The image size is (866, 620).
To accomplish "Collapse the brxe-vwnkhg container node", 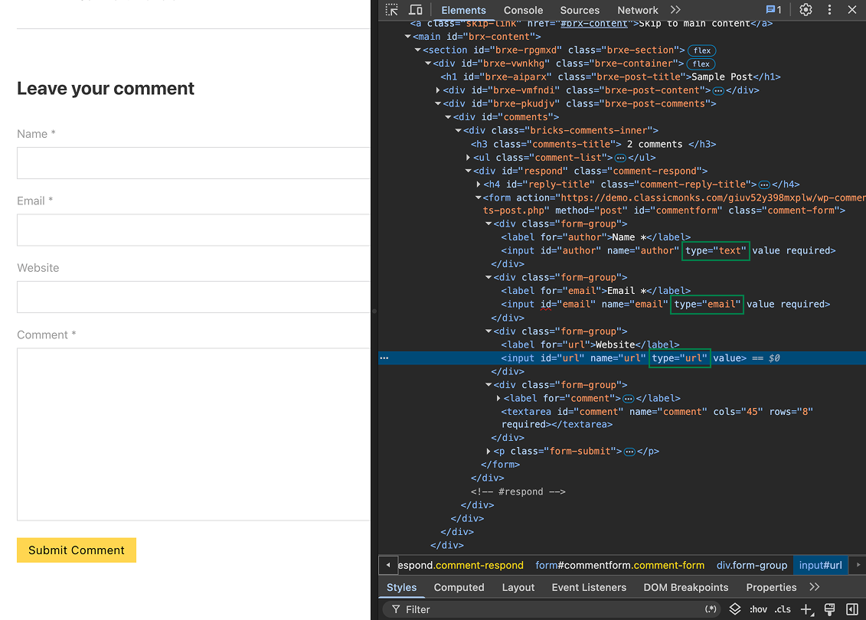I will 428,64.
